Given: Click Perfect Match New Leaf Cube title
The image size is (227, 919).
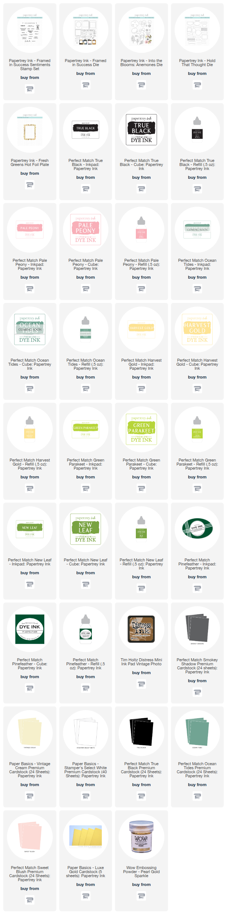Looking at the screenshot, I should pos(86,562).
